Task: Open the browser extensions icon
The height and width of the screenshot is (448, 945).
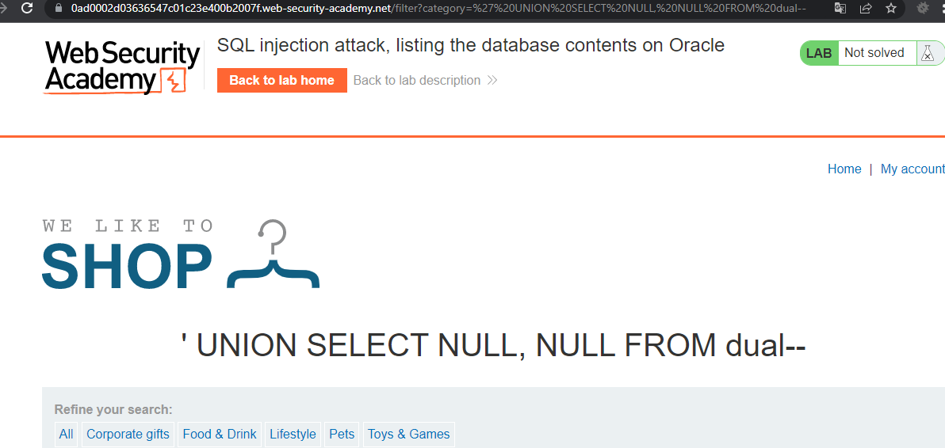Action: tap(923, 9)
